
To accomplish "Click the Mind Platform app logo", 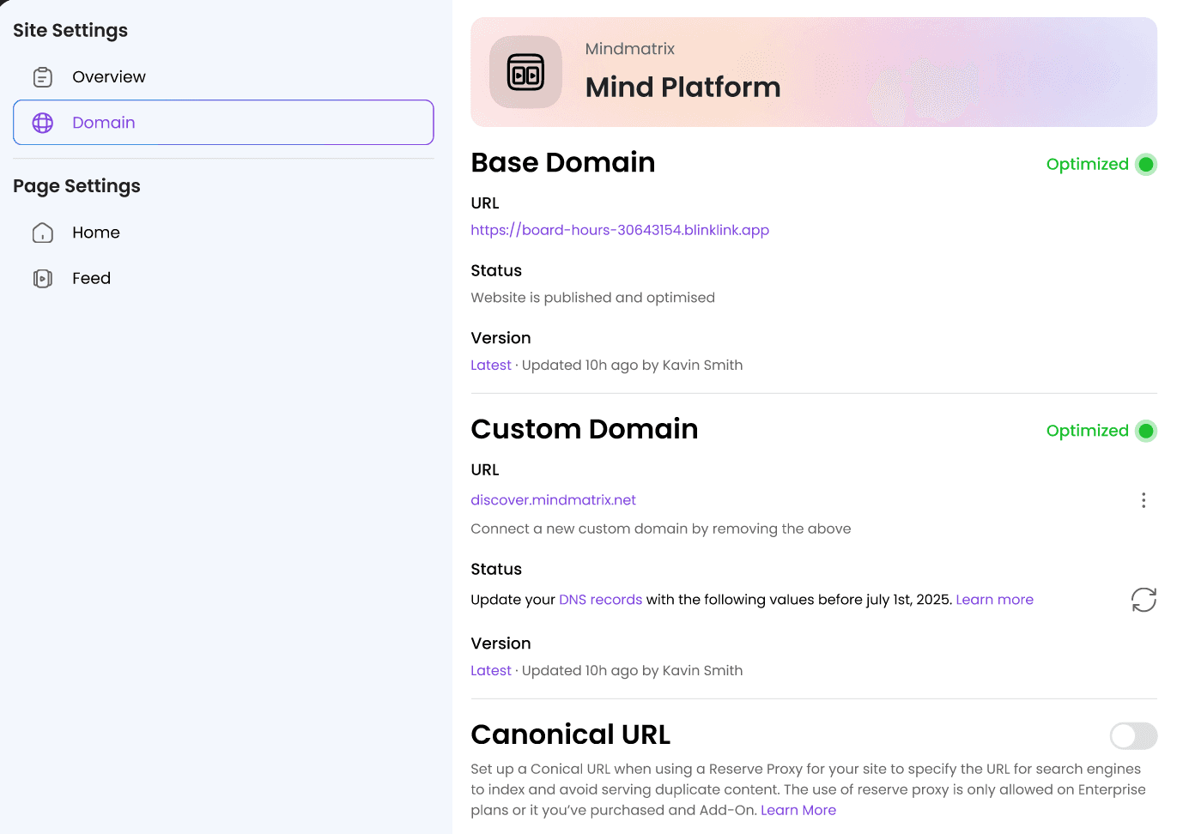I will click(x=525, y=72).
